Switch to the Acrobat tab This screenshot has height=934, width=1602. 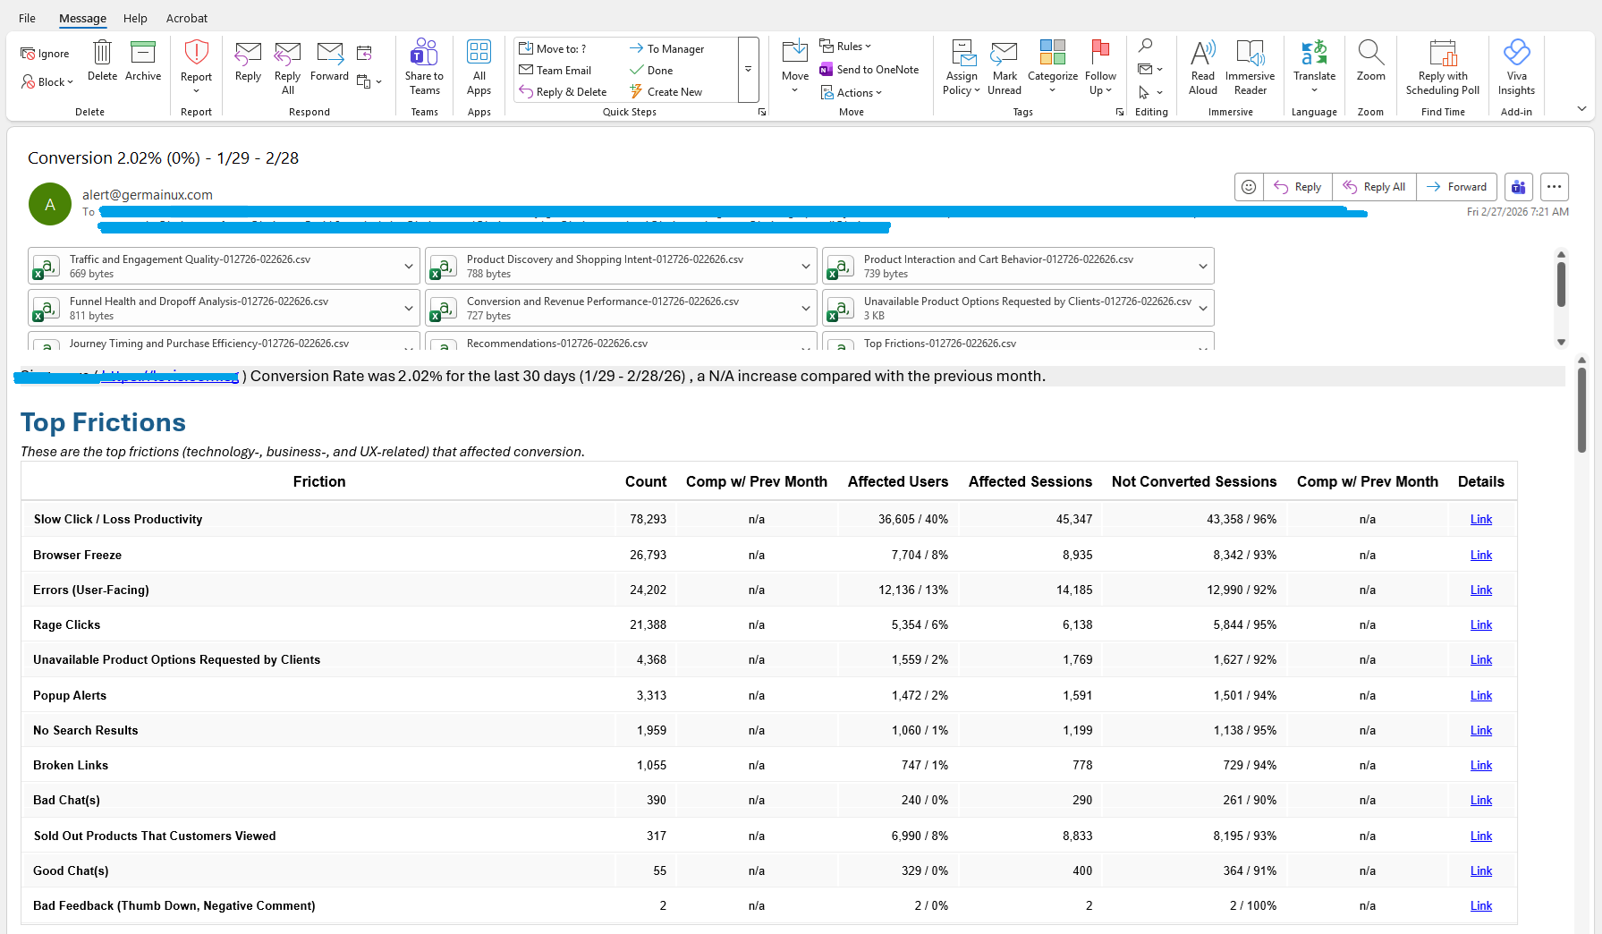(x=187, y=18)
